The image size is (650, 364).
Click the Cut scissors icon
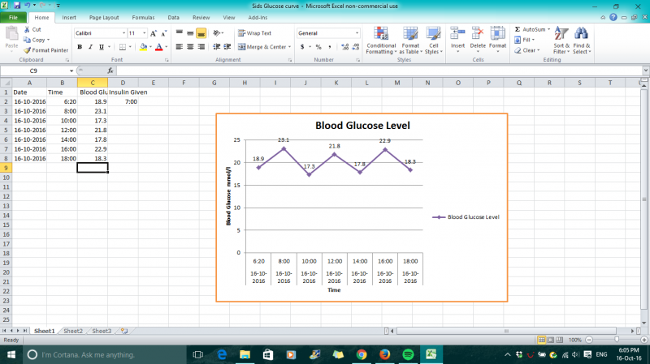click(28, 29)
